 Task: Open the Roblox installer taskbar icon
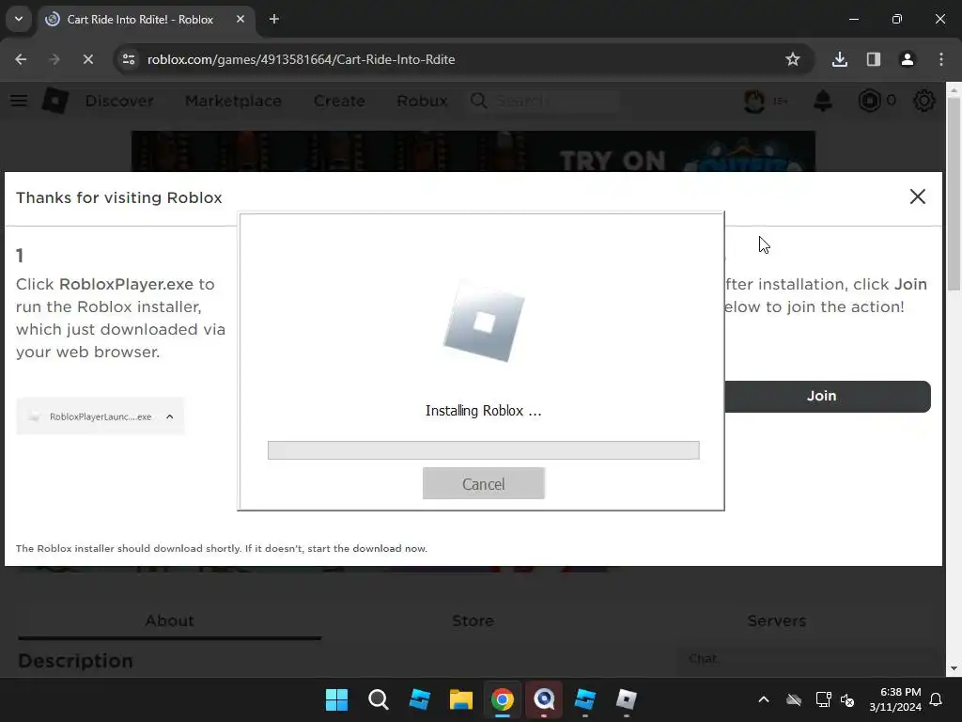pyautogui.click(x=626, y=699)
